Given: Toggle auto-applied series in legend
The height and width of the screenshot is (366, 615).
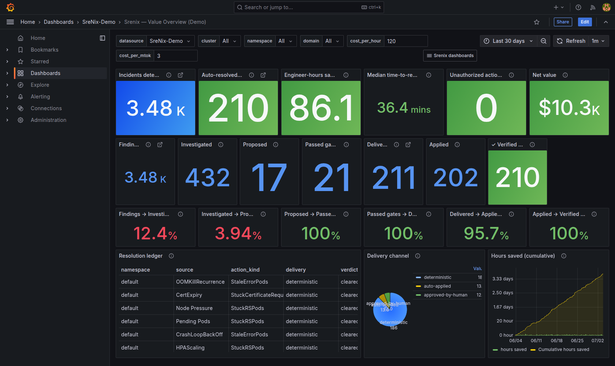Looking at the screenshot, I should coord(437,286).
